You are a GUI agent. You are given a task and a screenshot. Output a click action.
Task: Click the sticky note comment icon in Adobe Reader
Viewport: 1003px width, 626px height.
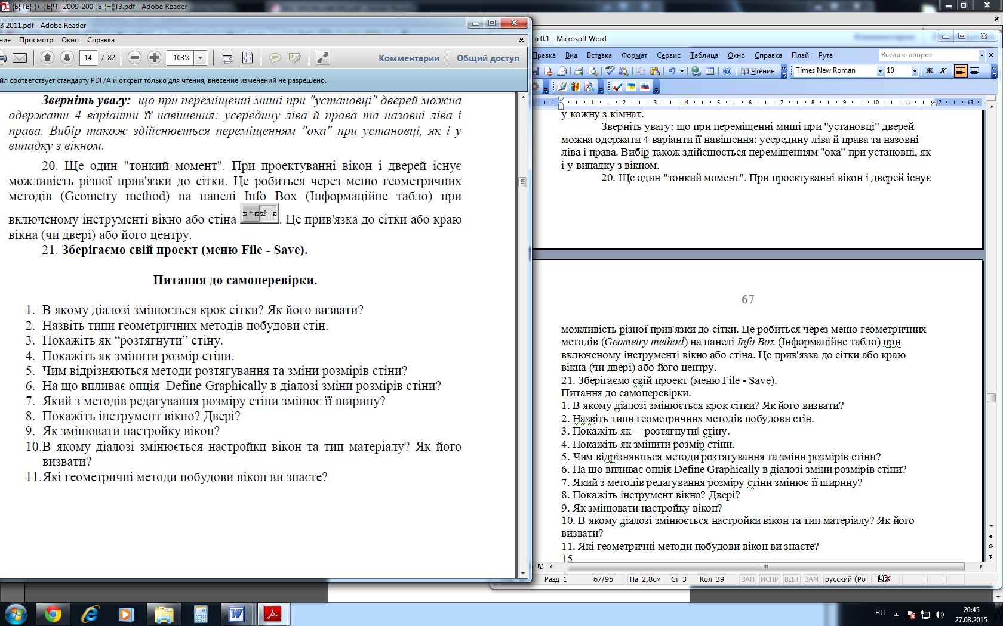click(275, 58)
